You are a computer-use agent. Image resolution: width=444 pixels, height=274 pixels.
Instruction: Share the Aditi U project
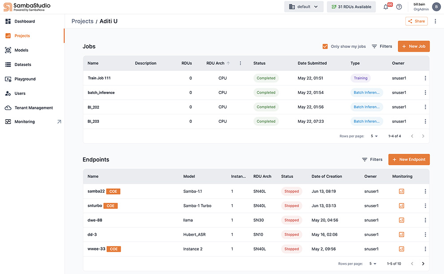point(416,21)
